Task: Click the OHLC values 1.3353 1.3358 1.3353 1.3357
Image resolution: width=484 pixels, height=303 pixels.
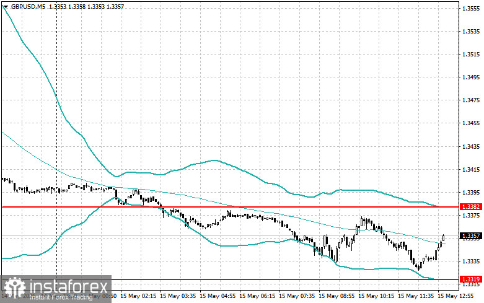Action: (x=86, y=6)
